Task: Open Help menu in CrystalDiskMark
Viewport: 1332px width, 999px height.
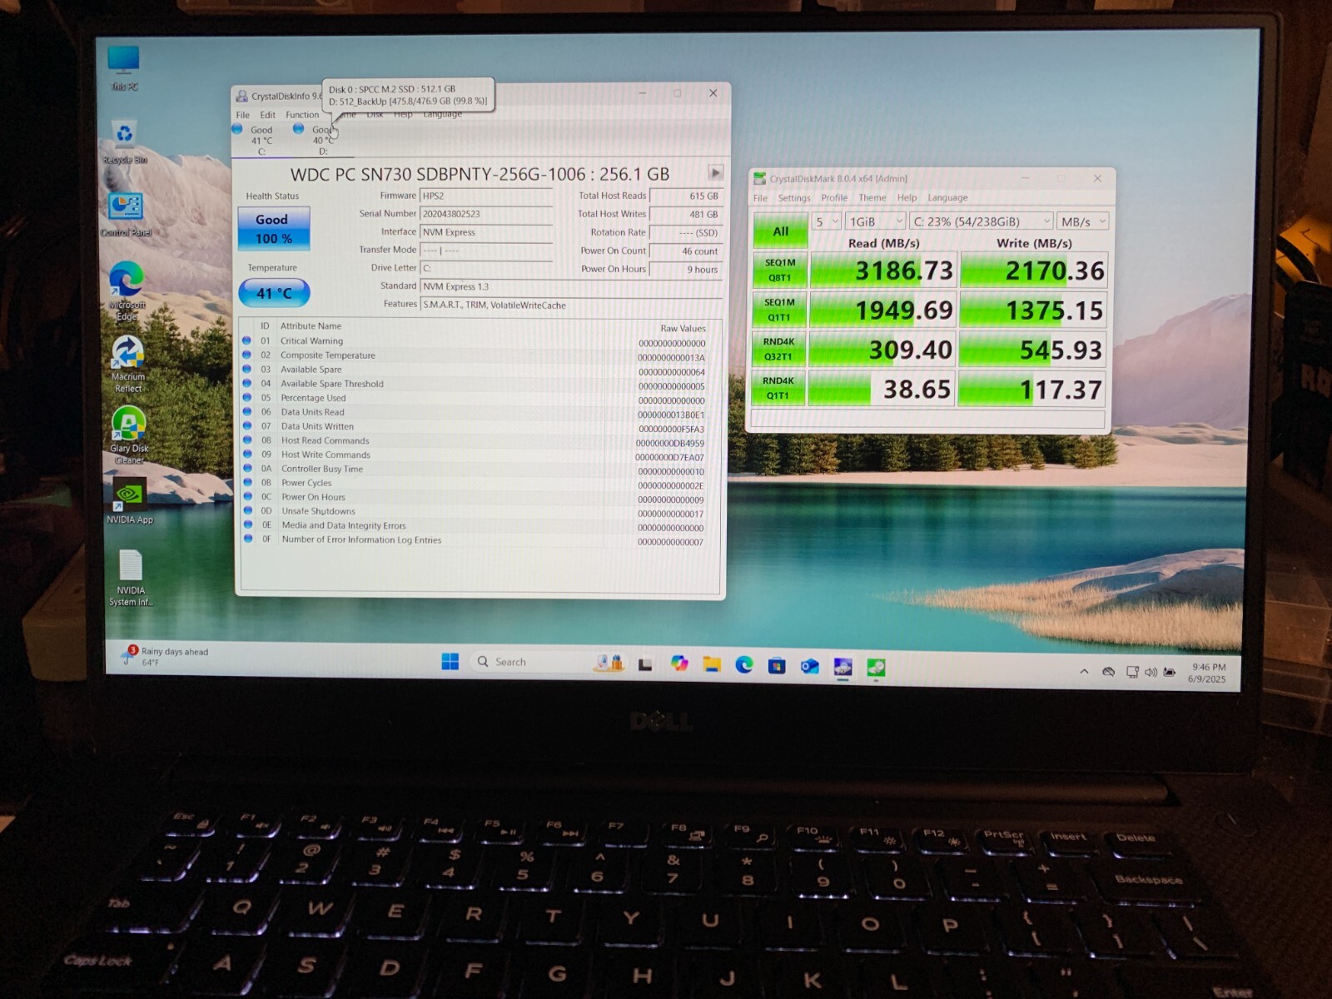Action: 907,198
